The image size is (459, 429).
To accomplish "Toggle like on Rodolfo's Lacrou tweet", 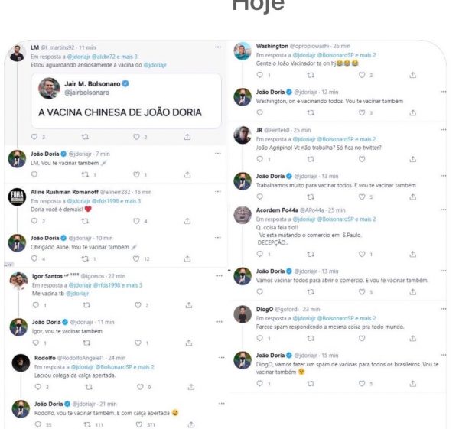I will coord(140,387).
